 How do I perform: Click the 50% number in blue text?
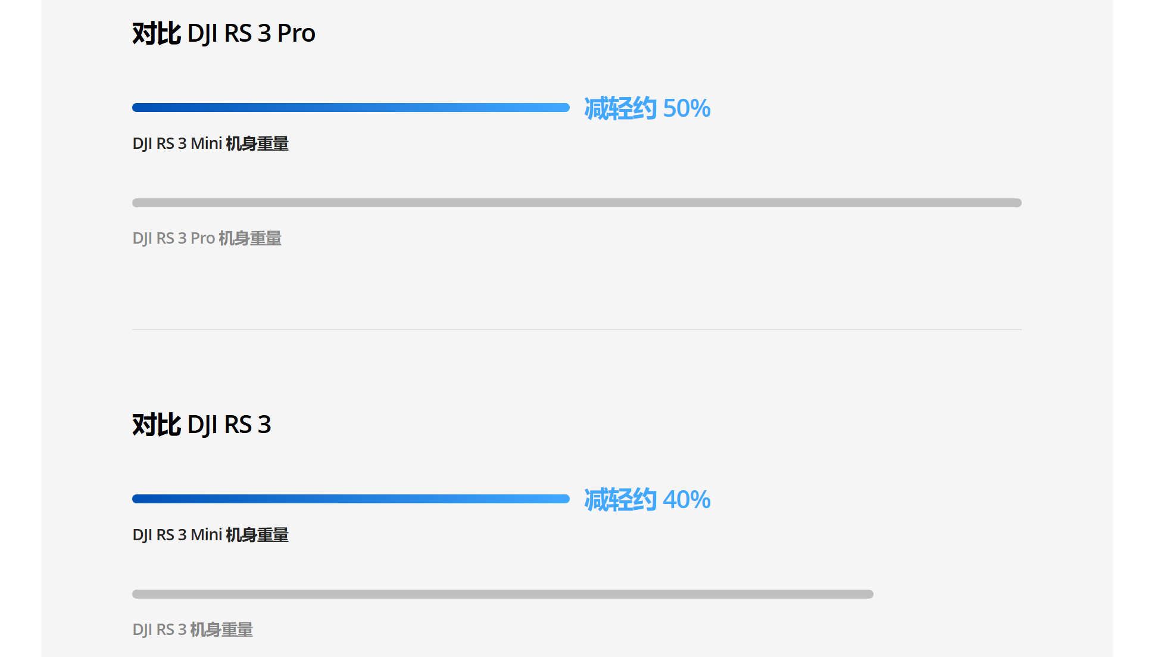tap(687, 108)
